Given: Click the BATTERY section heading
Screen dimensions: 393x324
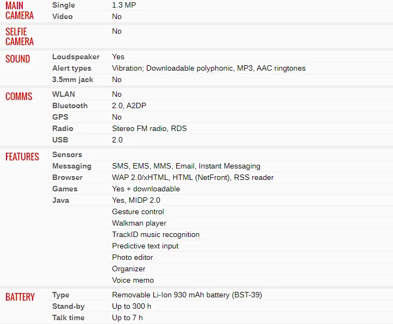Looking at the screenshot, I should [20, 297].
